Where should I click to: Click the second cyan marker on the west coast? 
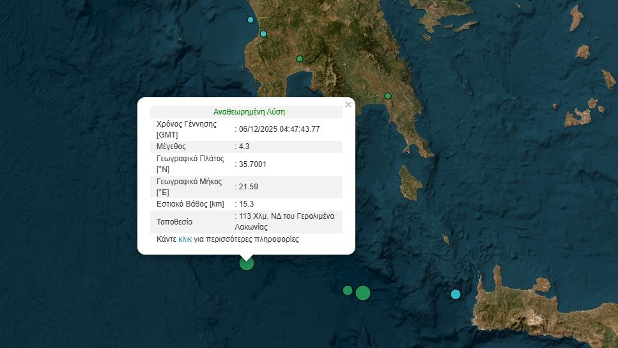coord(263,34)
